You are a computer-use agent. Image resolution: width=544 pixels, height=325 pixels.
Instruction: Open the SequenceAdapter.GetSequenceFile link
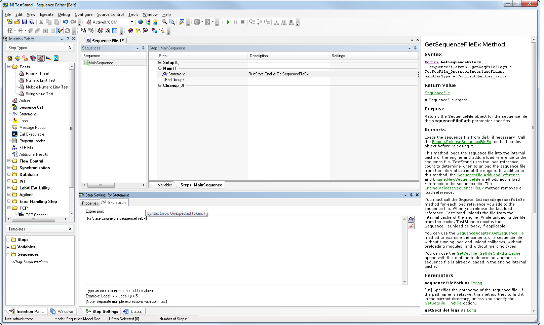pyautogui.click(x=490, y=233)
